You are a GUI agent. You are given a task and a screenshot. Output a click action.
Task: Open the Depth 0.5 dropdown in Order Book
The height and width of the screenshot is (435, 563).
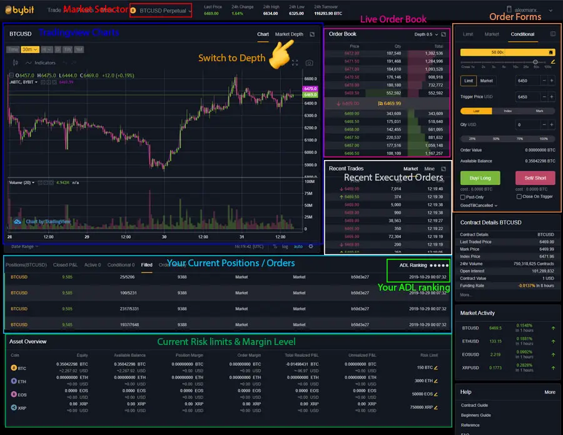426,34
